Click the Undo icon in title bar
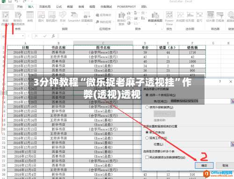The height and width of the screenshot is (179, 234). [x=16, y=1]
